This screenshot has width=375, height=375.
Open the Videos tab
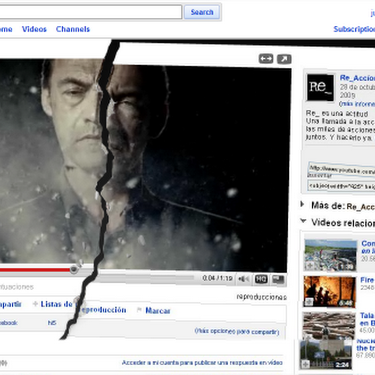tap(34, 29)
